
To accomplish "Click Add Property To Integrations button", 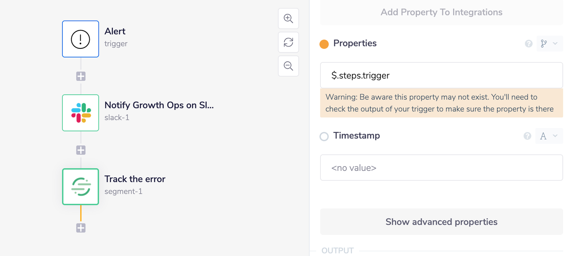I will 441,12.
